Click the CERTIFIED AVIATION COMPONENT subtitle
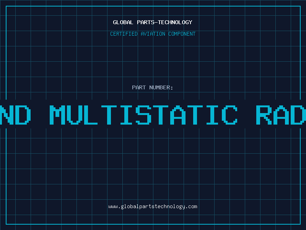306x230 pixels. [x=153, y=34]
